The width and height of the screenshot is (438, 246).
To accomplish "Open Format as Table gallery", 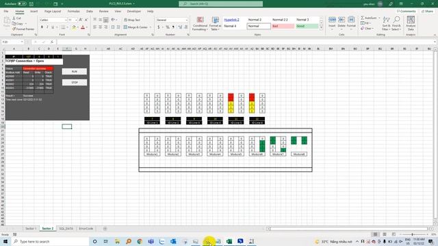I will coord(215,24).
